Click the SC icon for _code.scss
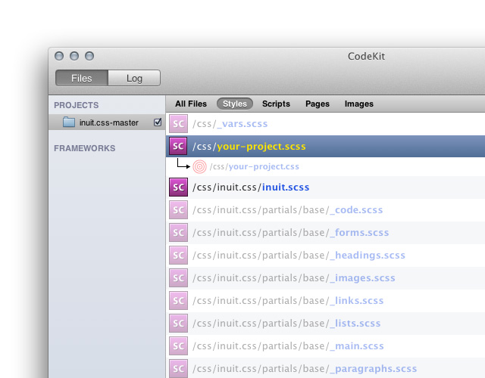Screen dimensions: 485x378 178,210
